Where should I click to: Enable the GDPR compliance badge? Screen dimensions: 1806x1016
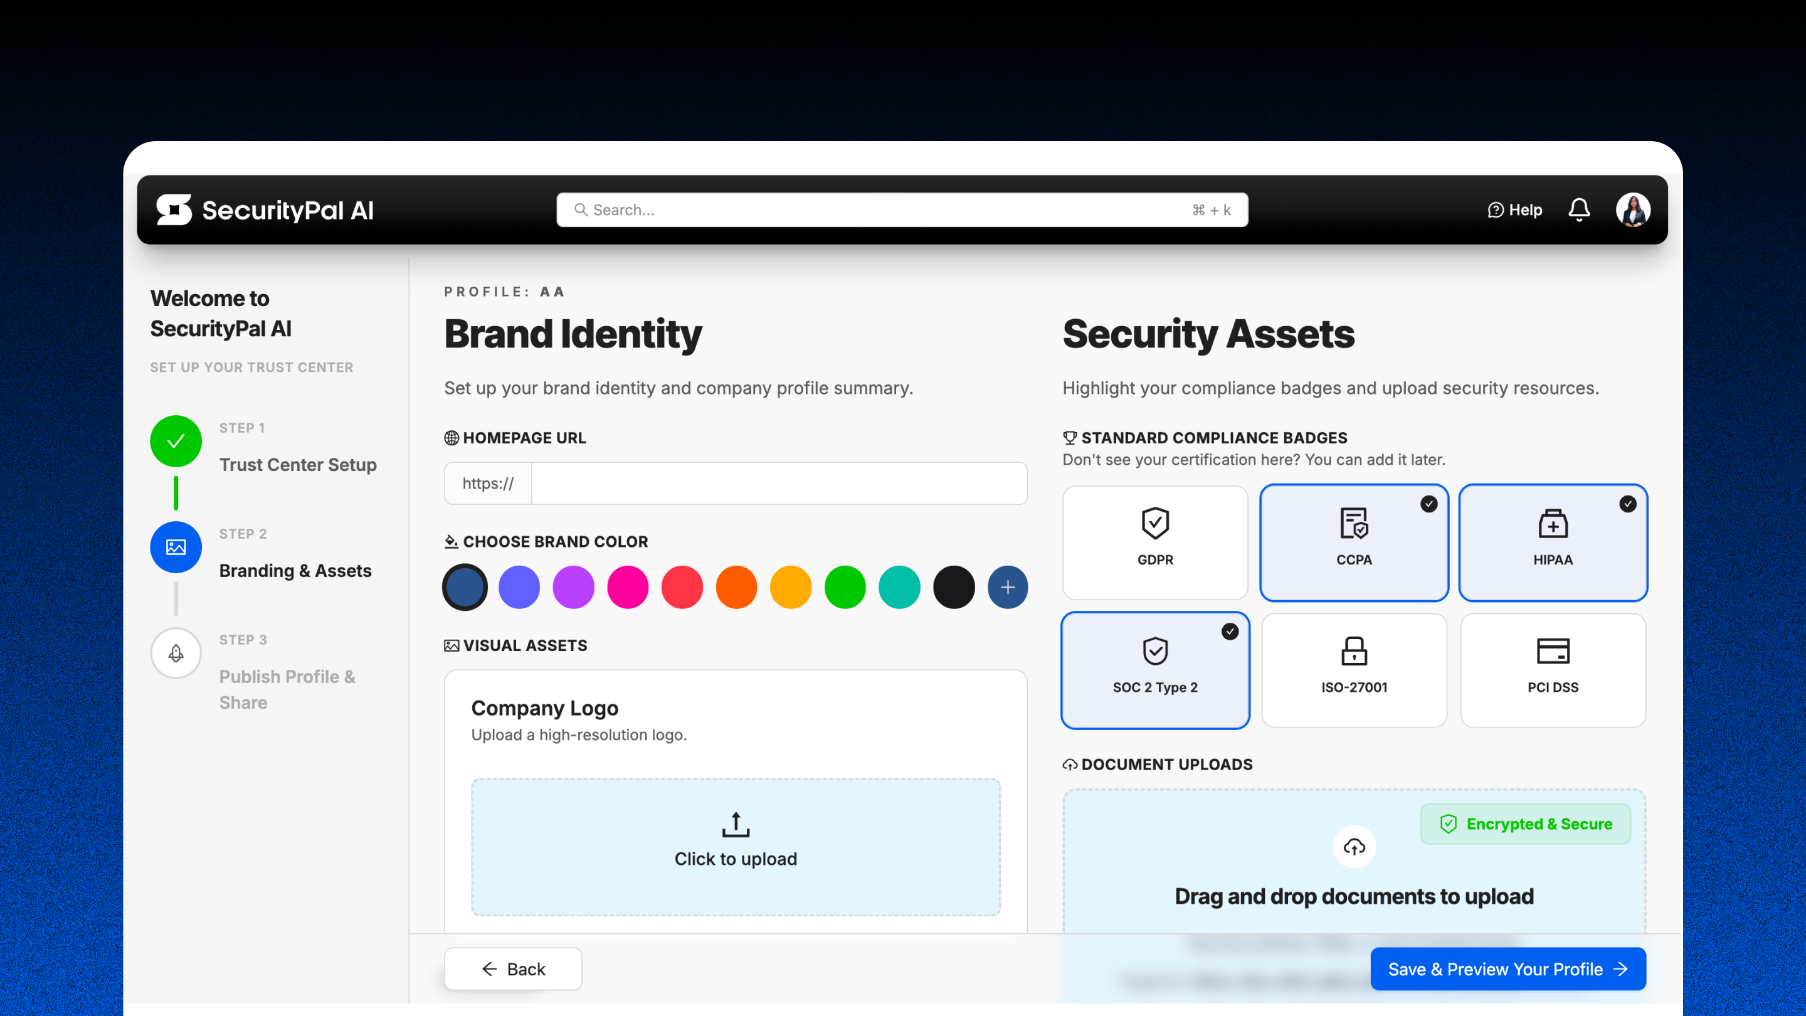coord(1154,542)
